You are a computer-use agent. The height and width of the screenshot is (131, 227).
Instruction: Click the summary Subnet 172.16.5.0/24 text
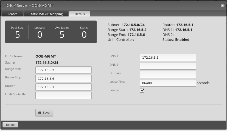[126, 25]
